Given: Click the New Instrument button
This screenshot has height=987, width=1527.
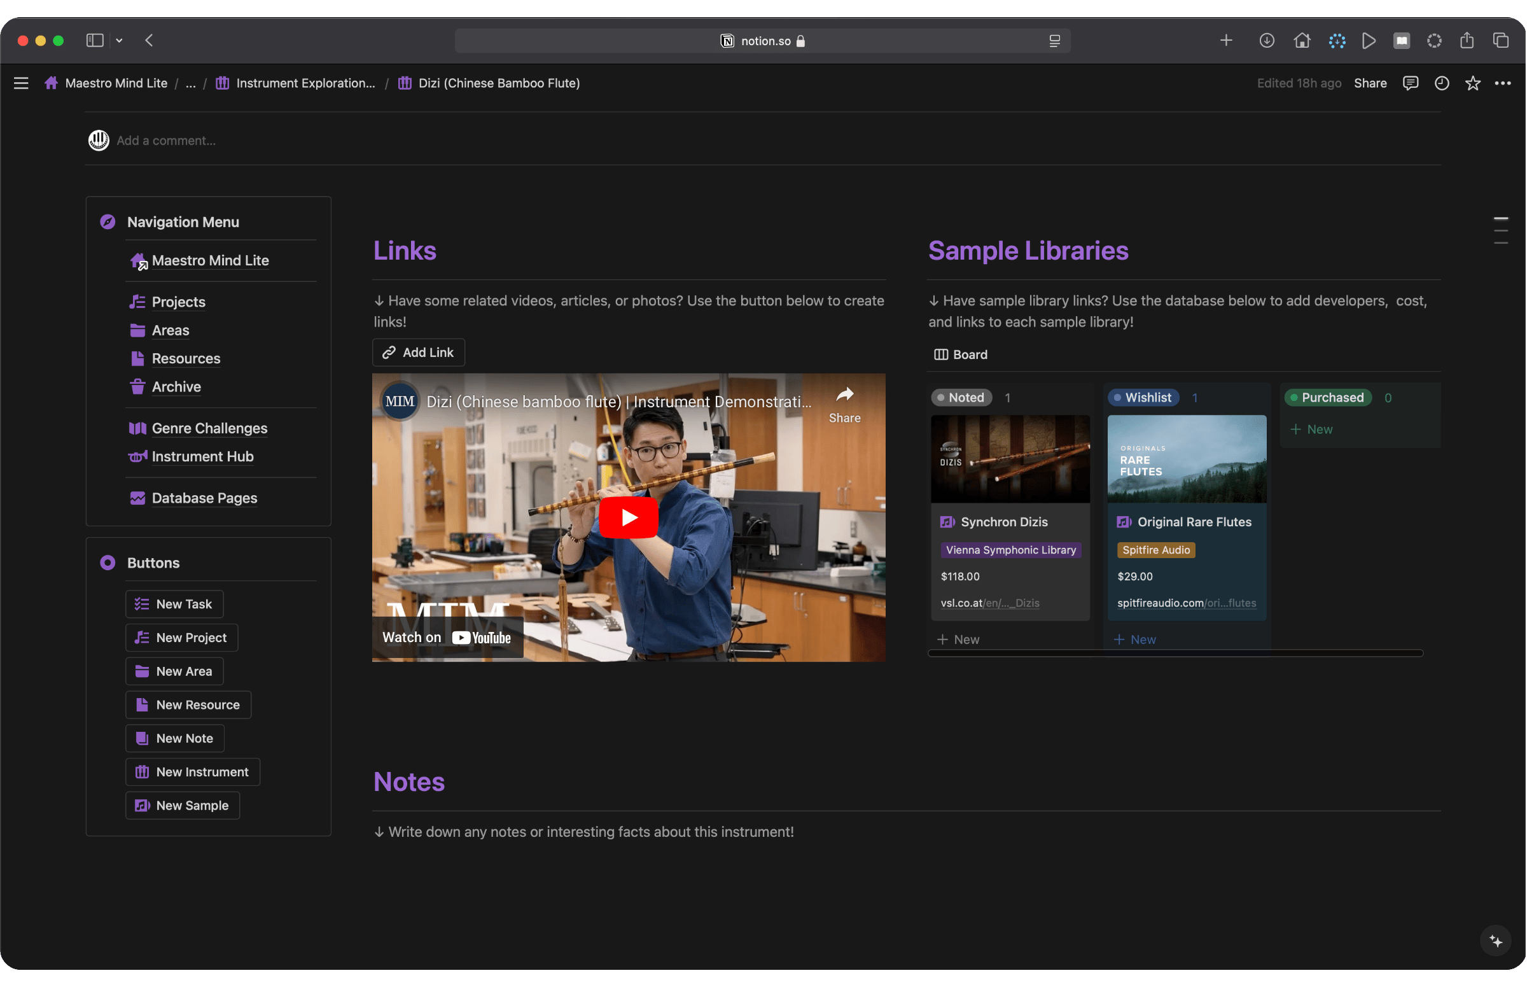Looking at the screenshot, I should 193,772.
